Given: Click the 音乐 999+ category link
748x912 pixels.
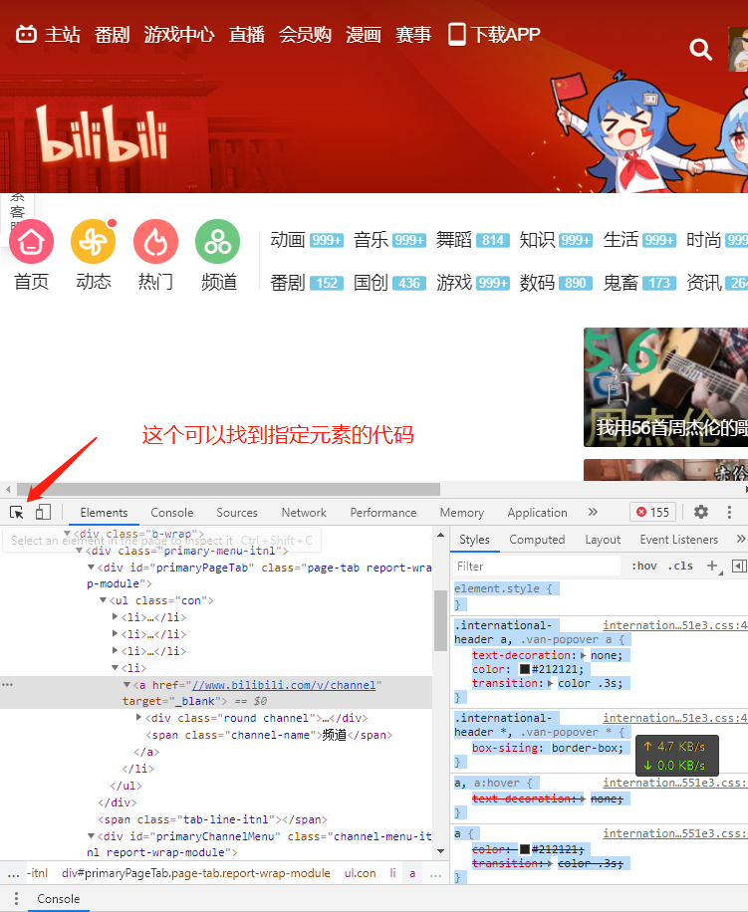Looking at the screenshot, I should (389, 240).
